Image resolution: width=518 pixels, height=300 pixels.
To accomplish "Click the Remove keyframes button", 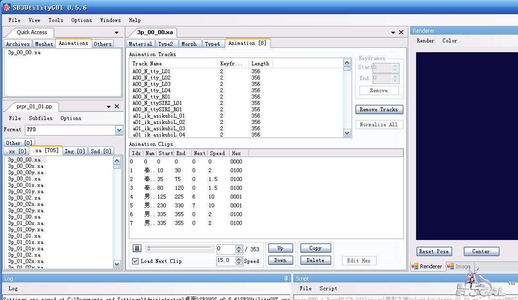I will click(x=379, y=91).
